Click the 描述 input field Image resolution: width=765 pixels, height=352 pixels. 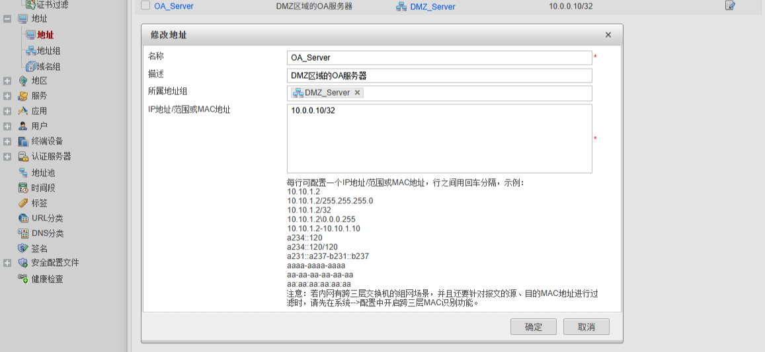(x=439, y=75)
